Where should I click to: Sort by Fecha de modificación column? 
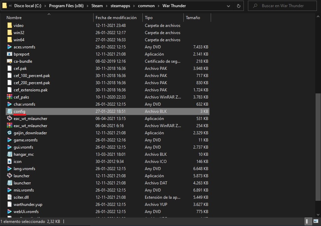pyautogui.click(x=116, y=18)
